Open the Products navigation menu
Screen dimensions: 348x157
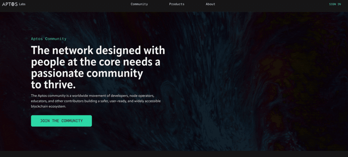pos(177,4)
